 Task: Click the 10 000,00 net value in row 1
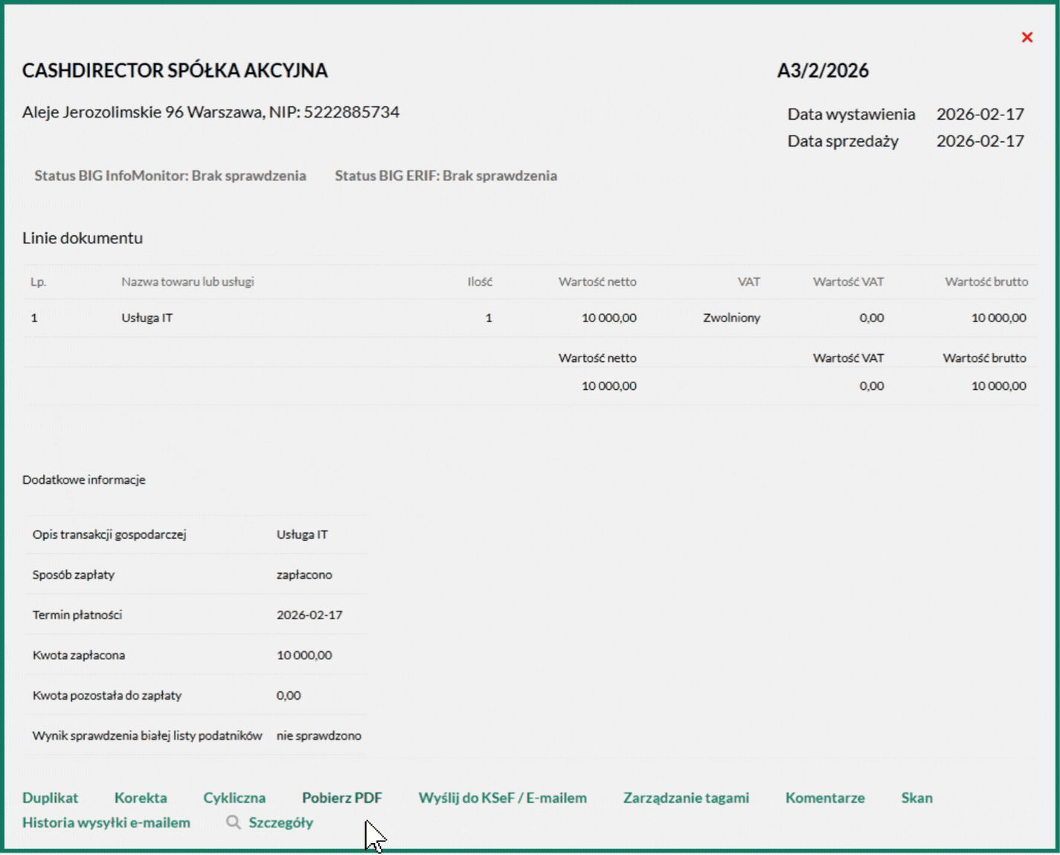pyautogui.click(x=608, y=318)
